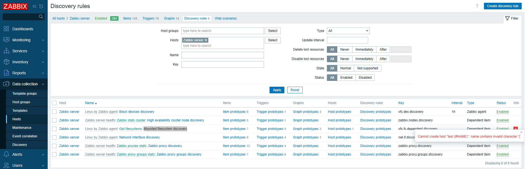
Task: Click the red error info icon
Action: tap(515, 128)
